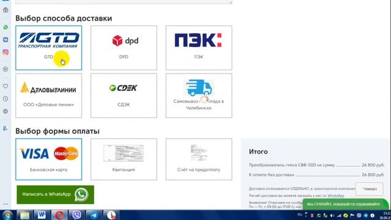Open Viber from the taskbar
The height and width of the screenshot is (220, 391).
pyautogui.click(x=76, y=215)
